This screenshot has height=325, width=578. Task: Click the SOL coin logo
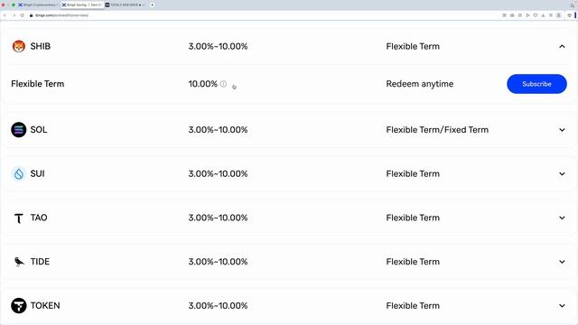click(x=18, y=130)
